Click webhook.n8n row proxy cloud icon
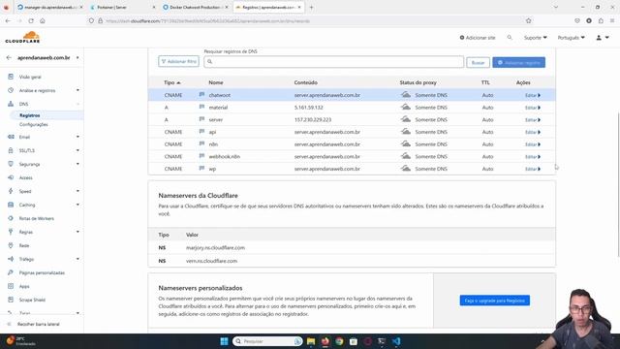This screenshot has height=349, width=620. point(406,156)
